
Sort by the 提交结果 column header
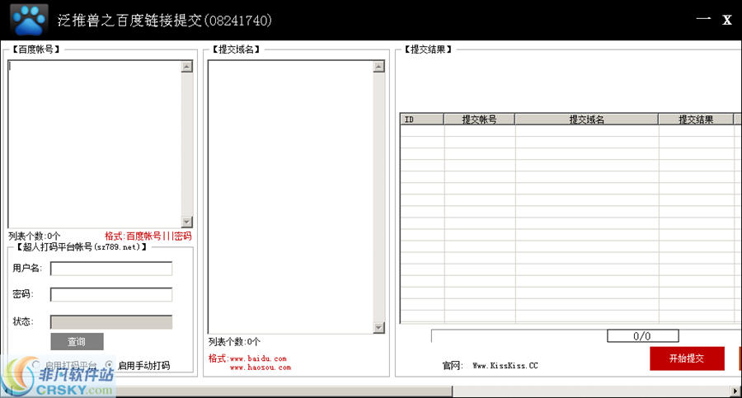(696, 119)
